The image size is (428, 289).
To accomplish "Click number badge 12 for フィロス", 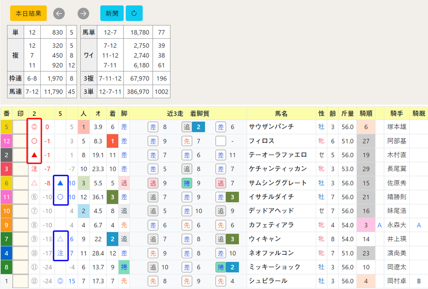I will click(7, 141).
